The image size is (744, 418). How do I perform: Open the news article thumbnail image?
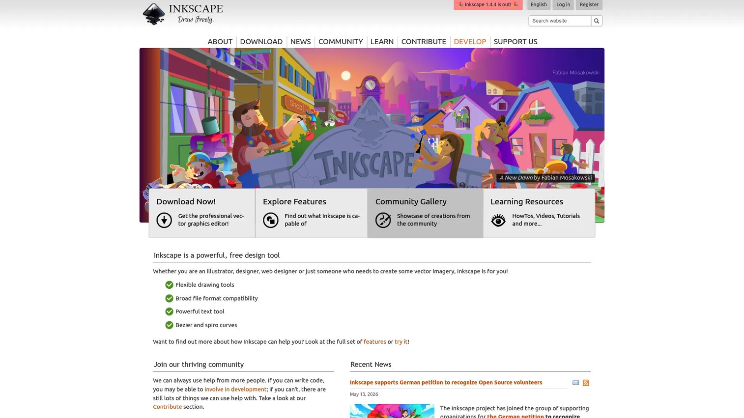coord(392,411)
